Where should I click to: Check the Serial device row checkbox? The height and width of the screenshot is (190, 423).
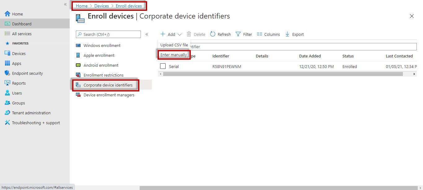pos(163,66)
